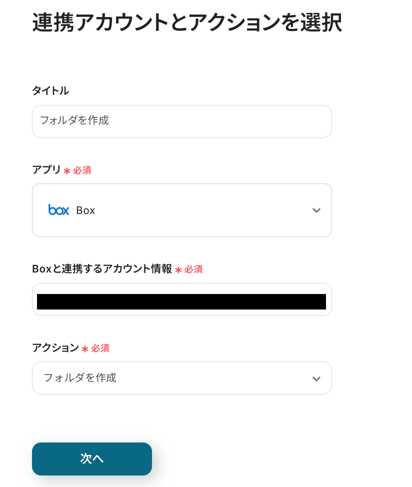412x487 pixels.
Task: Click the Box logo icon
Action: point(58,210)
